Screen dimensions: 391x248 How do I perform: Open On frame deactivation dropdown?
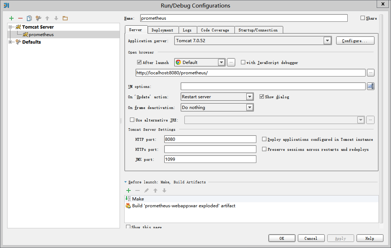coord(250,107)
